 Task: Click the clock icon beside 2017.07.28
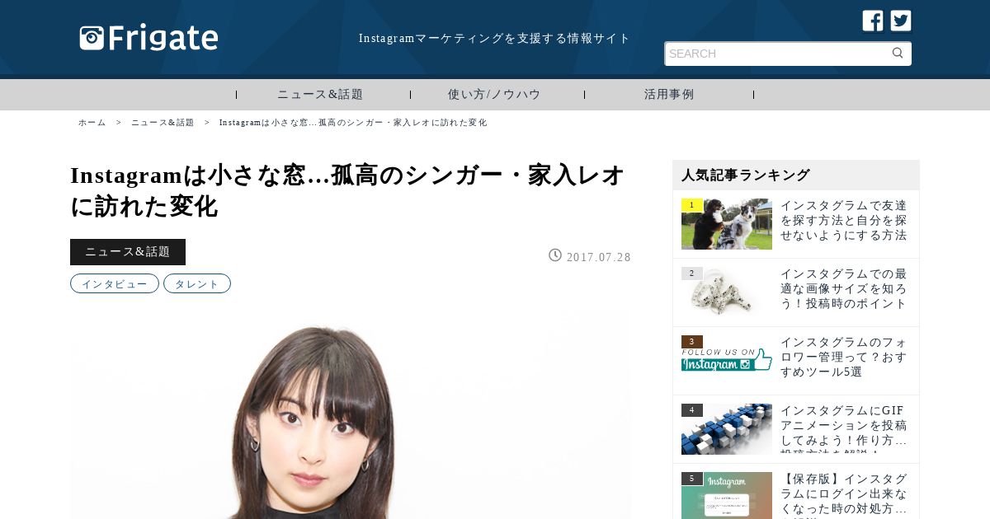click(x=555, y=255)
